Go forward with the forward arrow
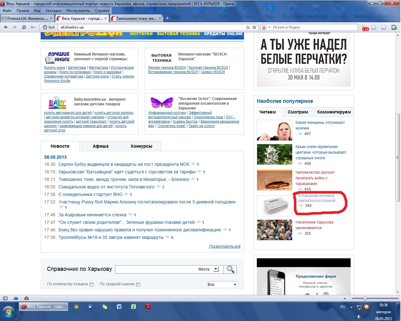This screenshot has height=321, width=401. 15,27
